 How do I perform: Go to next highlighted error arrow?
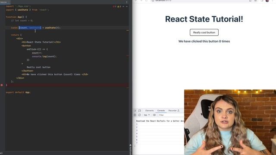tap(127, 6)
